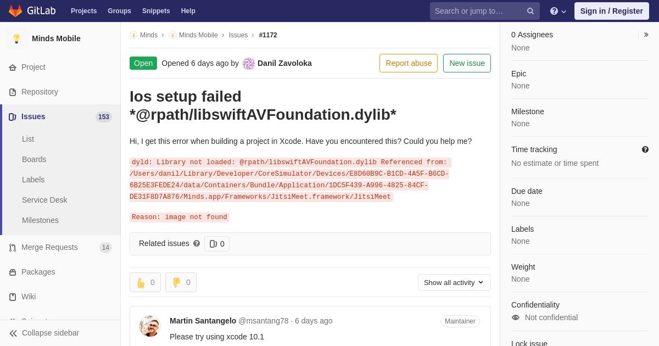Click the Project home icon in sidebar
659x346 pixels.
[13, 68]
